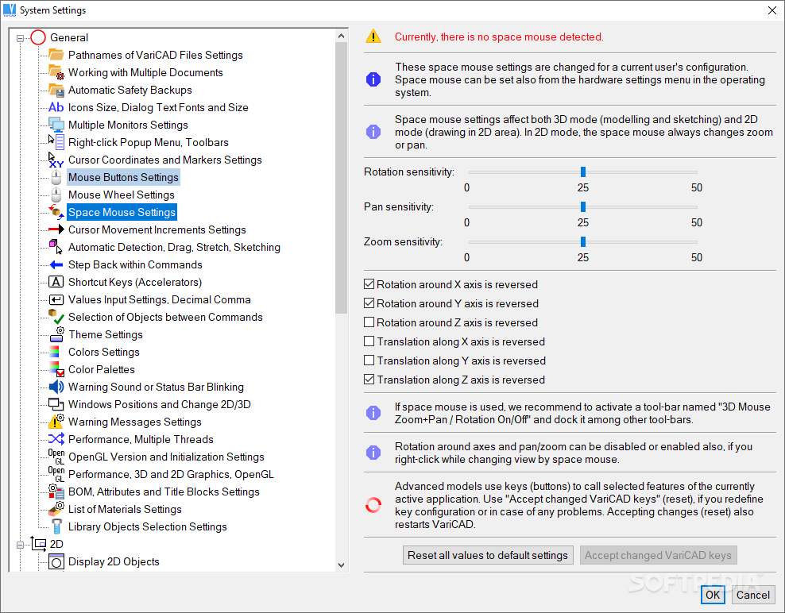Open Performance, 3D and 2D Graphics, OpenGL

point(171,474)
